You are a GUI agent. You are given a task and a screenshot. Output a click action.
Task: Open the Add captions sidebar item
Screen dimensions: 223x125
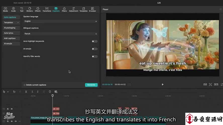(10, 38)
